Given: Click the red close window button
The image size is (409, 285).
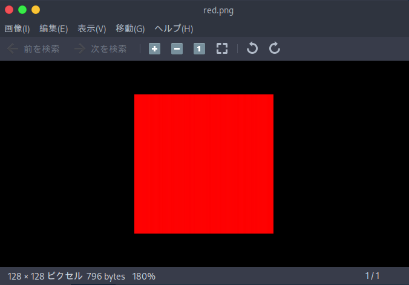Looking at the screenshot, I should 8,10.
